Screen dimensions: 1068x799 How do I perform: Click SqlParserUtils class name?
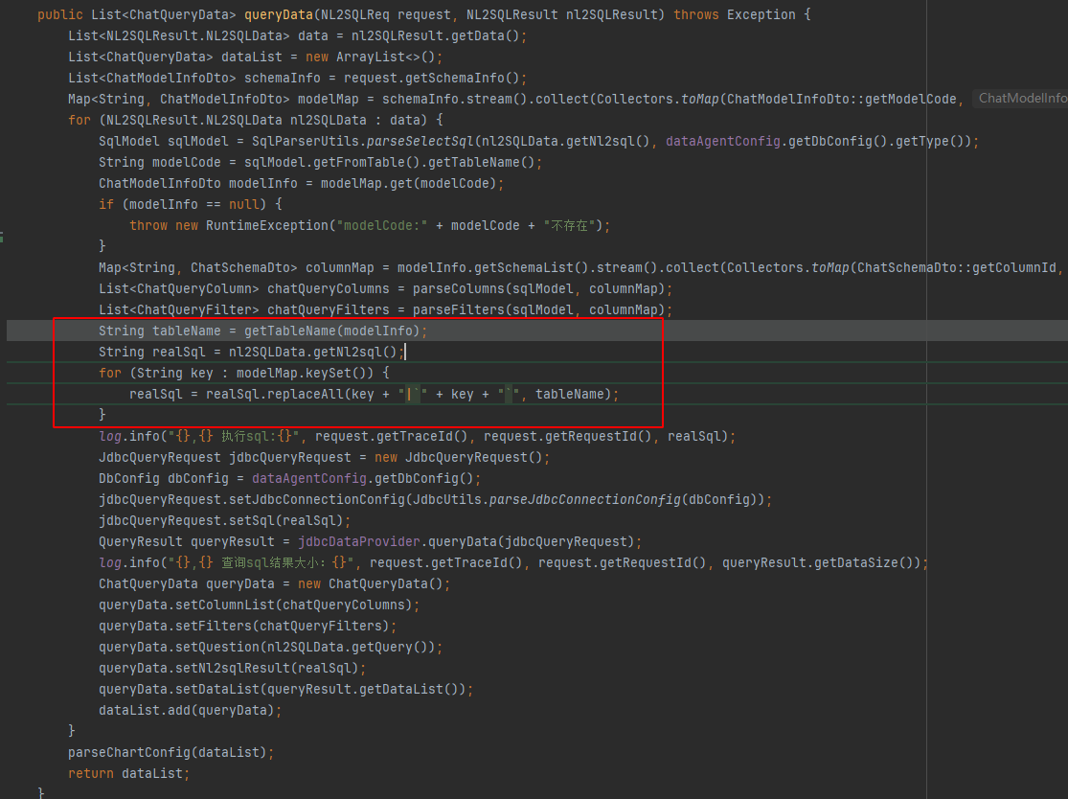[x=306, y=142]
